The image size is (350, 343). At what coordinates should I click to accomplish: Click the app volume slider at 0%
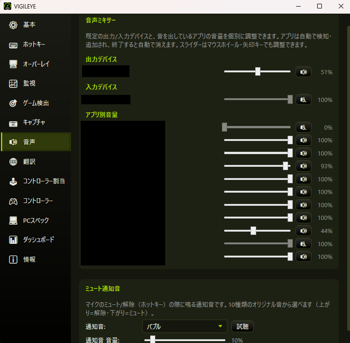click(x=256, y=127)
